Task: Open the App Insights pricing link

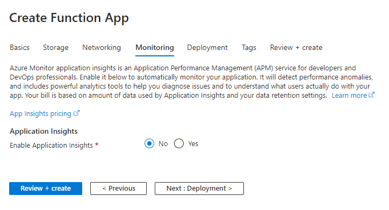Action: coord(40,113)
